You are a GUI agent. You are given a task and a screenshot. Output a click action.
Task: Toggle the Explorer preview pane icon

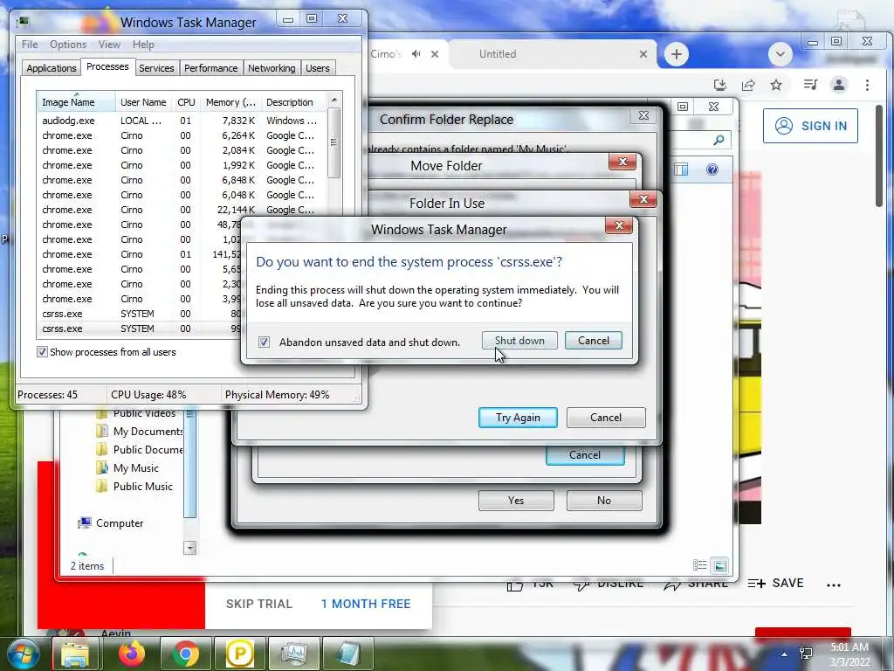tap(681, 169)
